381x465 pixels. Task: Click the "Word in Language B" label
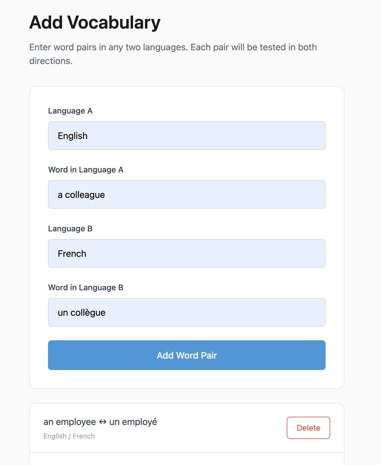[86, 288]
